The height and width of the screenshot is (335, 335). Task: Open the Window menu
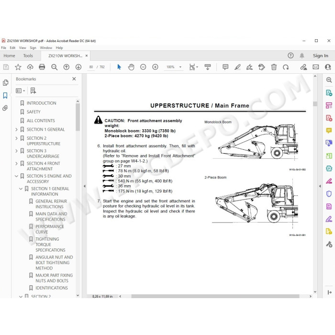(x=46, y=48)
